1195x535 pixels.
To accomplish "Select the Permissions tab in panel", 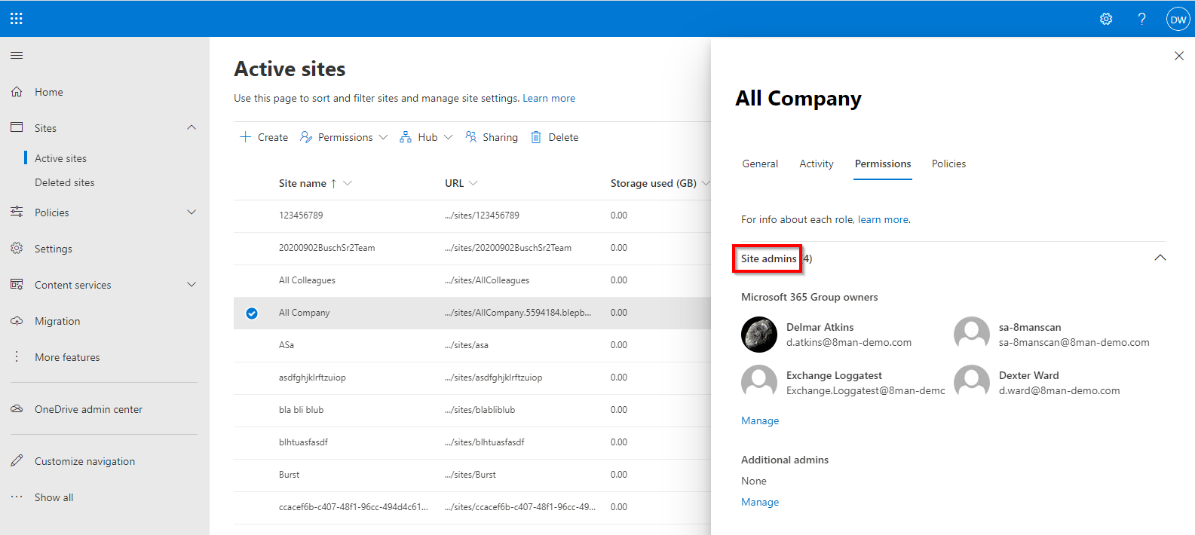I will (883, 164).
